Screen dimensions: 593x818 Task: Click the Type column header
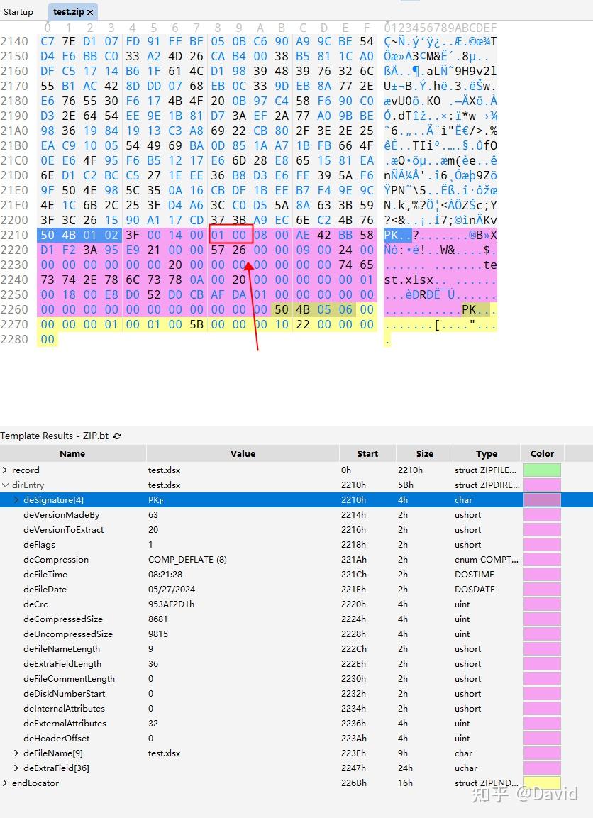tap(487, 454)
